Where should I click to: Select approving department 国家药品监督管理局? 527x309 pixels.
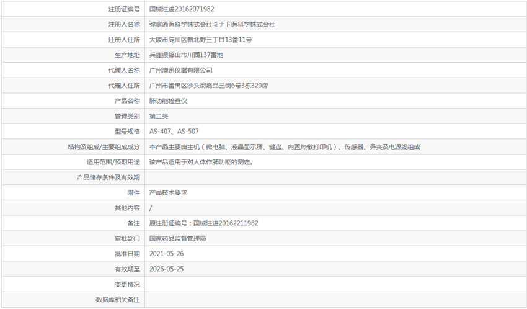(177, 239)
